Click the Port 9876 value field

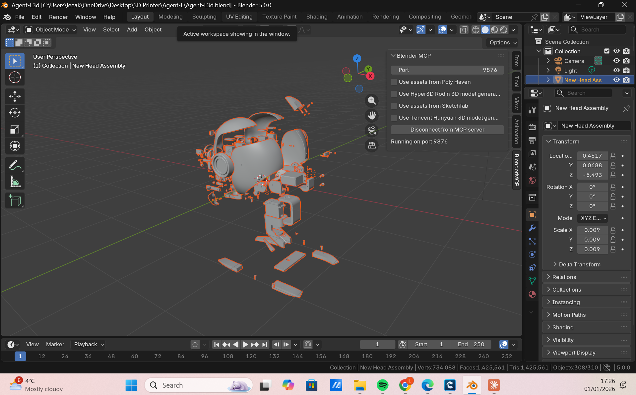447,70
